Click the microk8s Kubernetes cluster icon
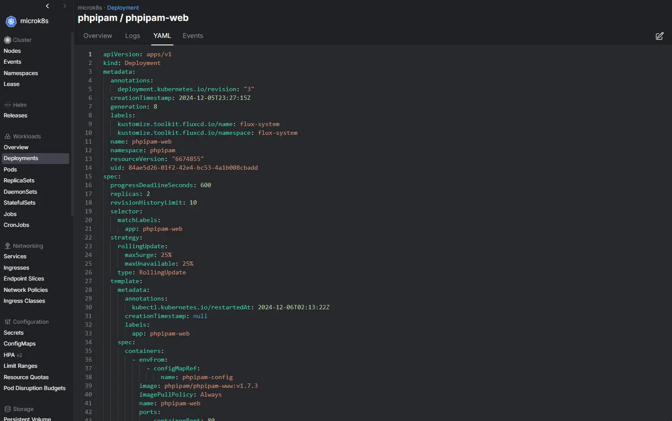The width and height of the screenshot is (672, 421). pyautogui.click(x=11, y=21)
